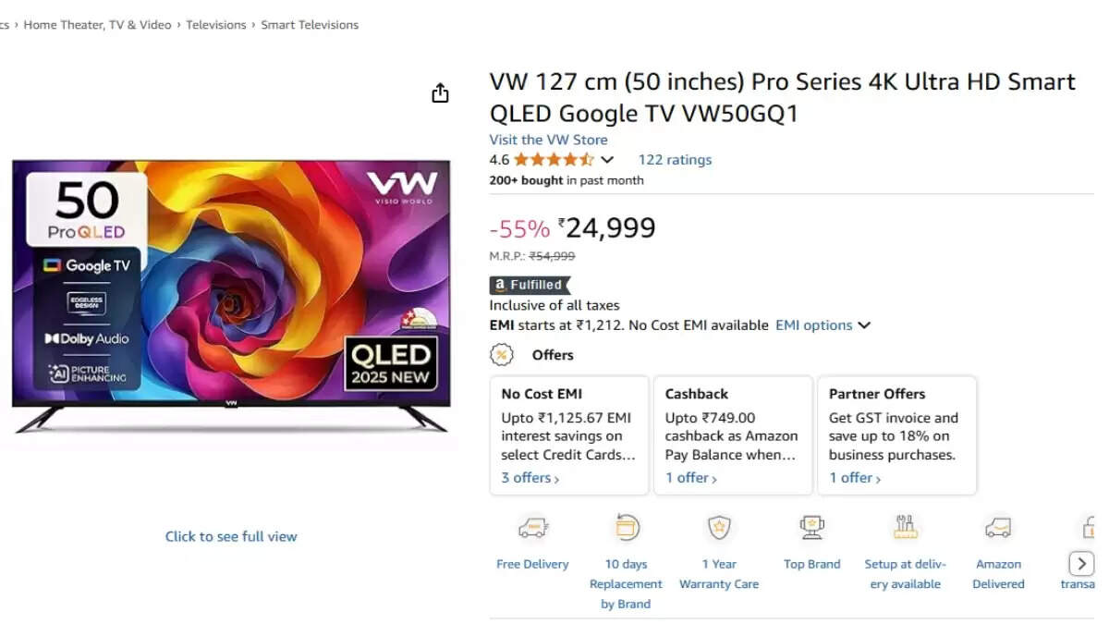1109x624 pixels.
Task: Click the VW TV product image for full view
Action: click(x=231, y=296)
